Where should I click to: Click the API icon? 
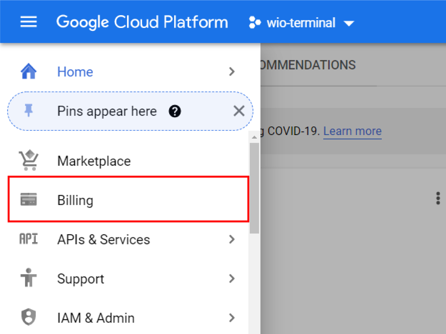pos(29,239)
